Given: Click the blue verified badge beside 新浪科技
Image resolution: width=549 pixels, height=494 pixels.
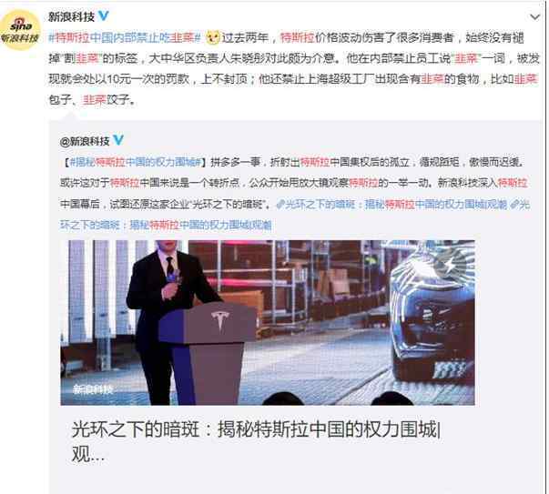Looking at the screenshot, I should click(103, 16).
